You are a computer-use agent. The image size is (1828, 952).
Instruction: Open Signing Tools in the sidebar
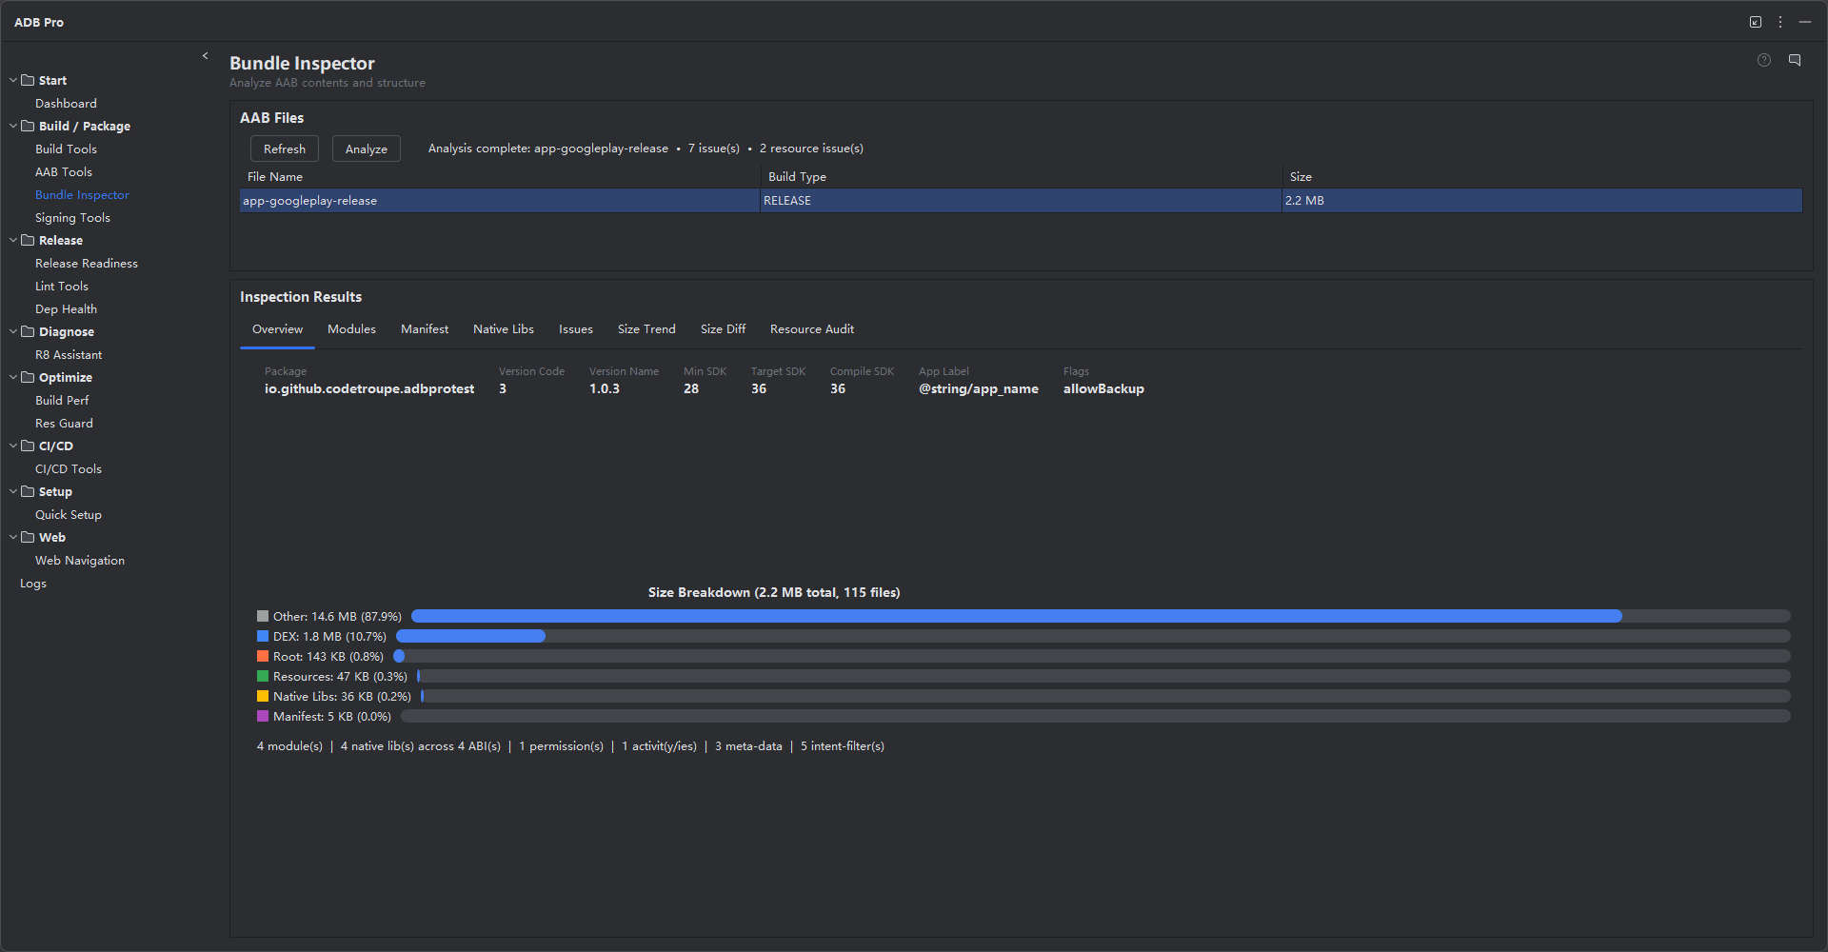72,217
